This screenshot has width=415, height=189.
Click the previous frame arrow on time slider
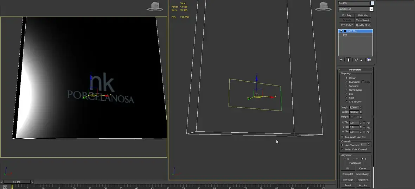2,182
